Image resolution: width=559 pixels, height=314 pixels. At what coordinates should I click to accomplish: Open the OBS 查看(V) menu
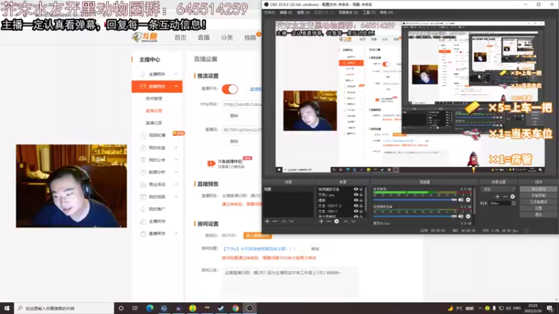click(x=303, y=13)
